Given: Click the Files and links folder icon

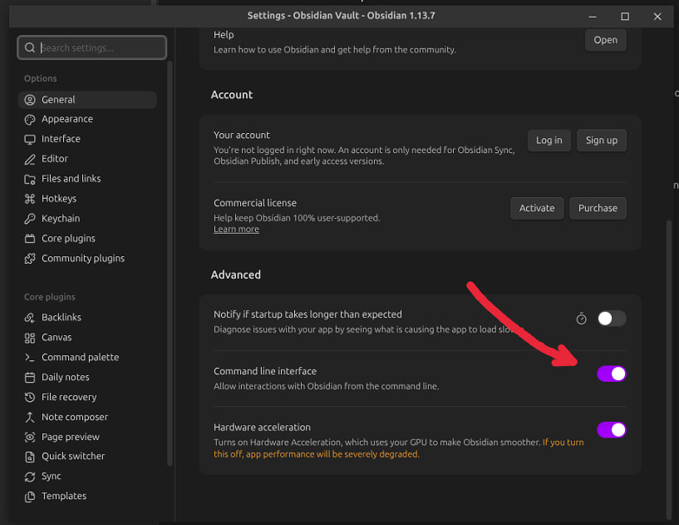Looking at the screenshot, I should 30,180.
